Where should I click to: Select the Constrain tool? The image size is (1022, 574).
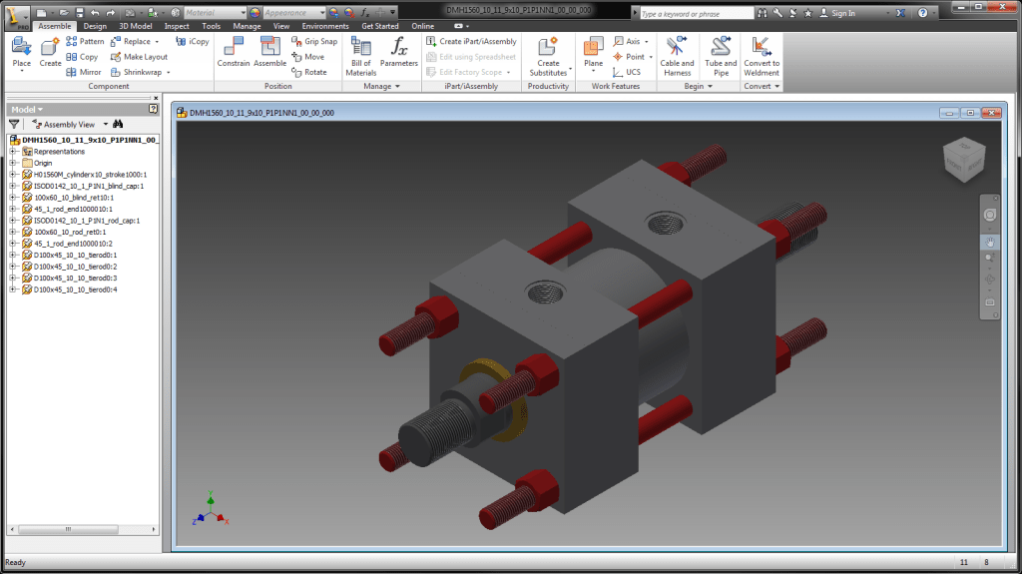click(x=234, y=52)
